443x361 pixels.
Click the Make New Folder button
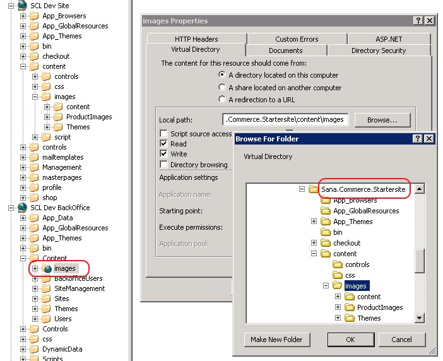coord(275,340)
